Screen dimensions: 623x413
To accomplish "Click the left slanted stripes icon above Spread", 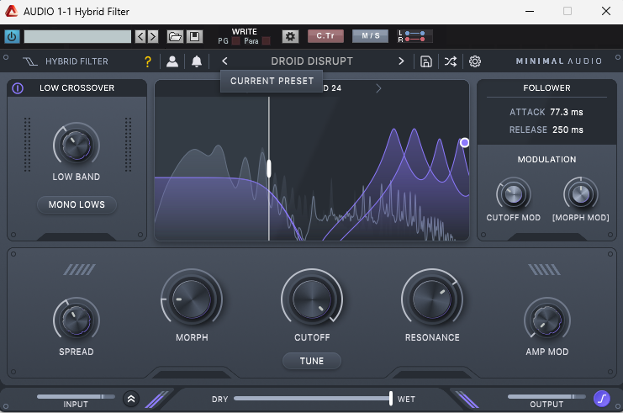I will point(80,269).
